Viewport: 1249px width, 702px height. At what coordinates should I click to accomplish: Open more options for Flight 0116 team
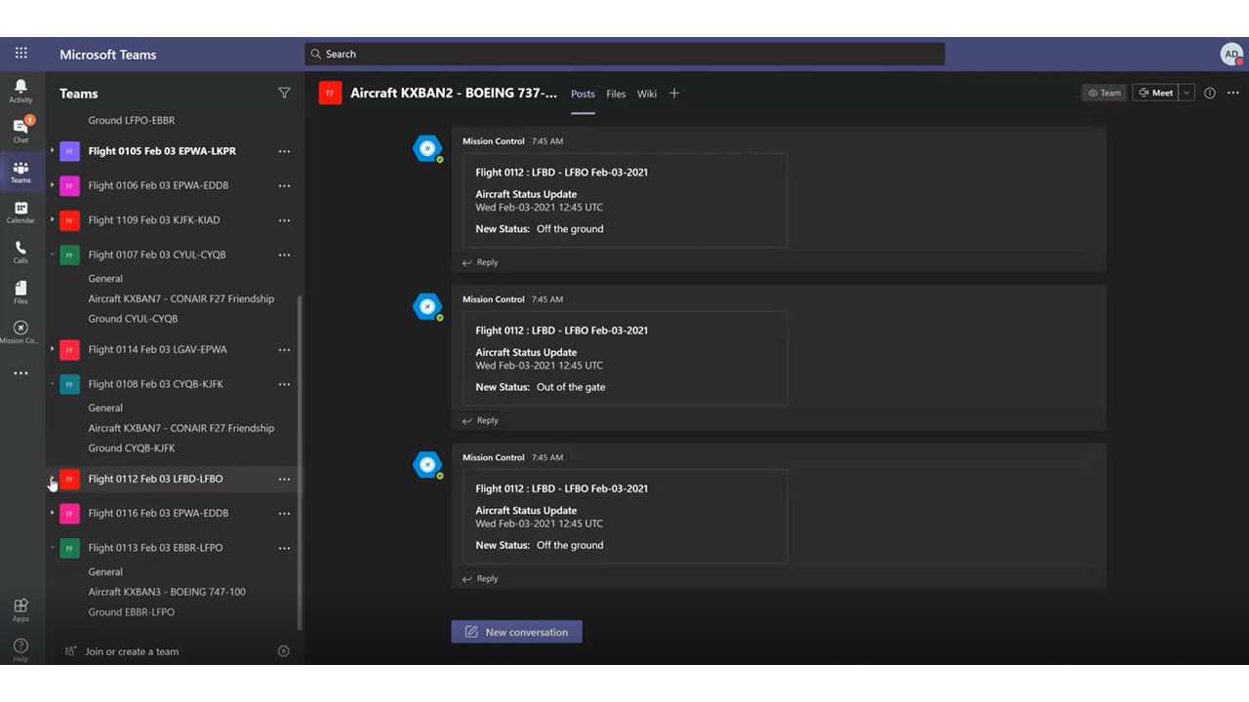click(284, 513)
